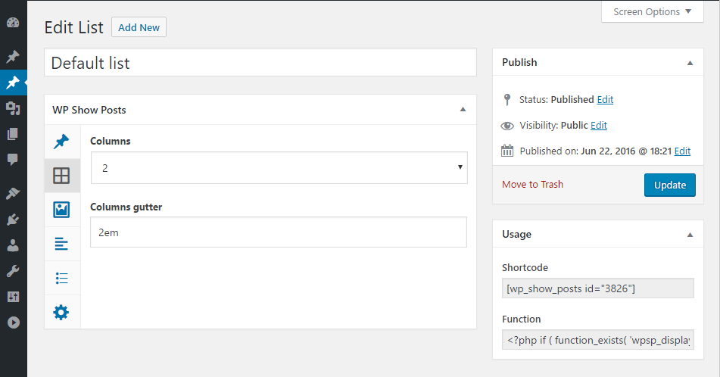Open the Plugins sidebar icon
This screenshot has width=720, height=377.
13,220
